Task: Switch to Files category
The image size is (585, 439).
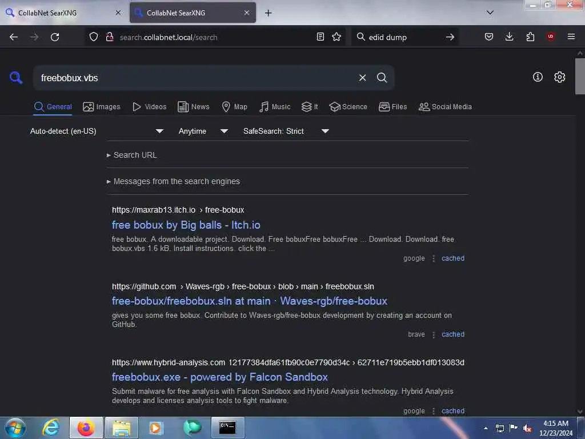Action: tap(393, 107)
